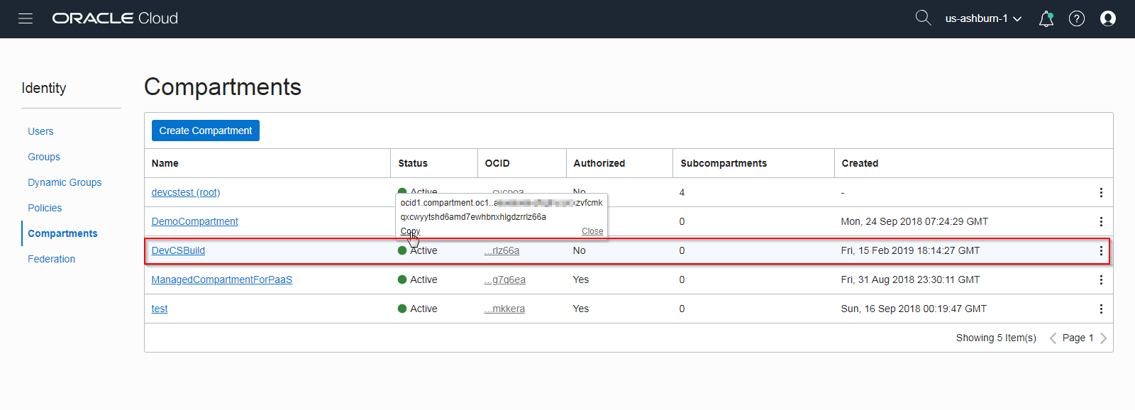1135x410 pixels.
Task: Open the notifications bell
Action: pos(1046,19)
